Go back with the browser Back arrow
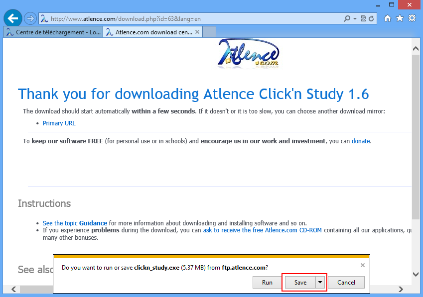 [12, 18]
